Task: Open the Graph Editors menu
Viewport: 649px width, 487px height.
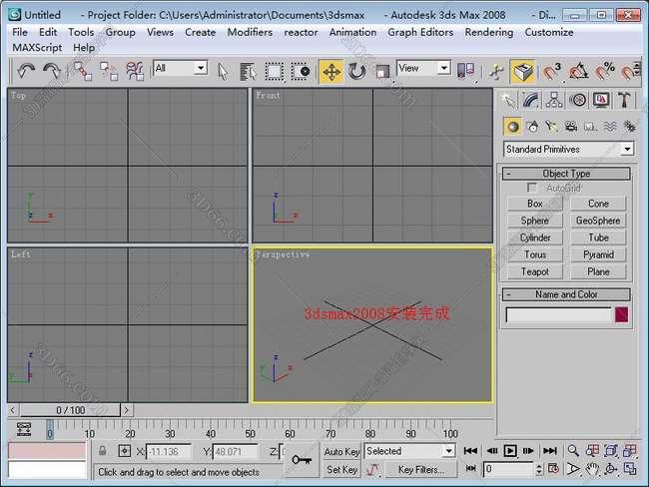Action: click(420, 32)
